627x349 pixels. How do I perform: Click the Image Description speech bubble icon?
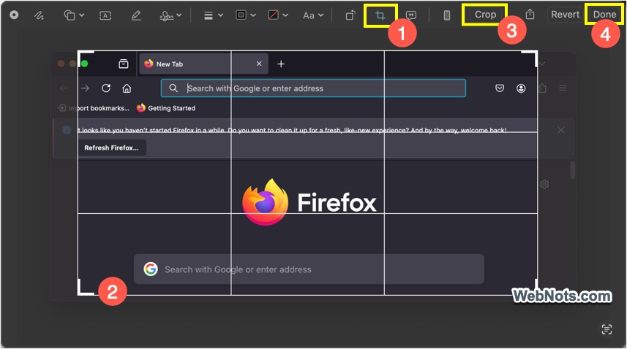(x=410, y=15)
